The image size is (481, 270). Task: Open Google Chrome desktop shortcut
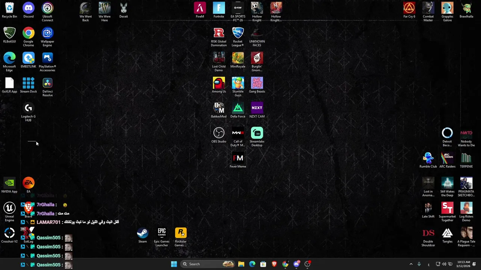click(x=29, y=37)
